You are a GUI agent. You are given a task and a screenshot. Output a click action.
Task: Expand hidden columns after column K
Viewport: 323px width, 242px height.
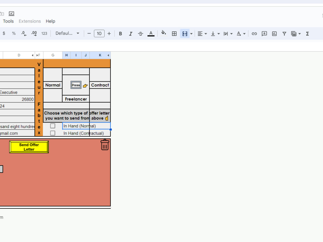(x=108, y=55)
